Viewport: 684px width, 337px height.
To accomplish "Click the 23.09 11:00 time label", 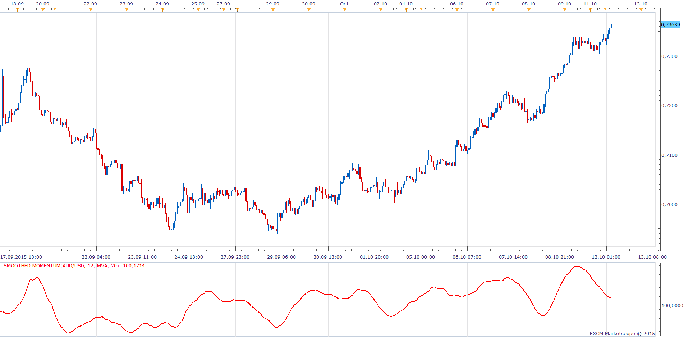I will 142,257.
